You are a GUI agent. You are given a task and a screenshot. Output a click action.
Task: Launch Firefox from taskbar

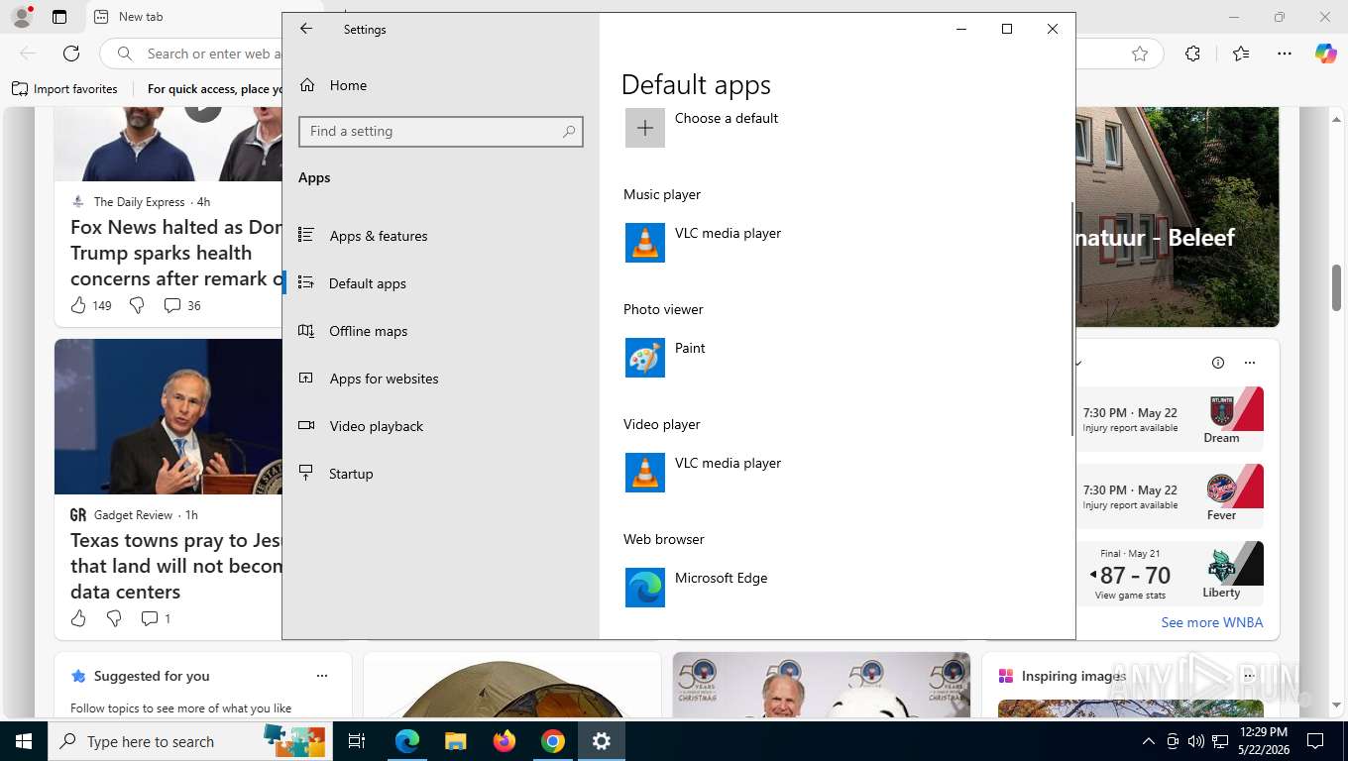(x=505, y=741)
